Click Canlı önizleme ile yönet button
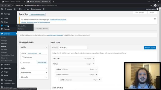The width and height of the screenshot is (161, 90). click(37, 14)
